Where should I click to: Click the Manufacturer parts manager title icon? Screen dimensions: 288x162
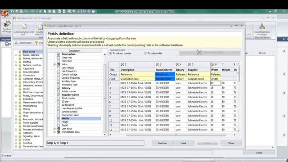[14, 18]
